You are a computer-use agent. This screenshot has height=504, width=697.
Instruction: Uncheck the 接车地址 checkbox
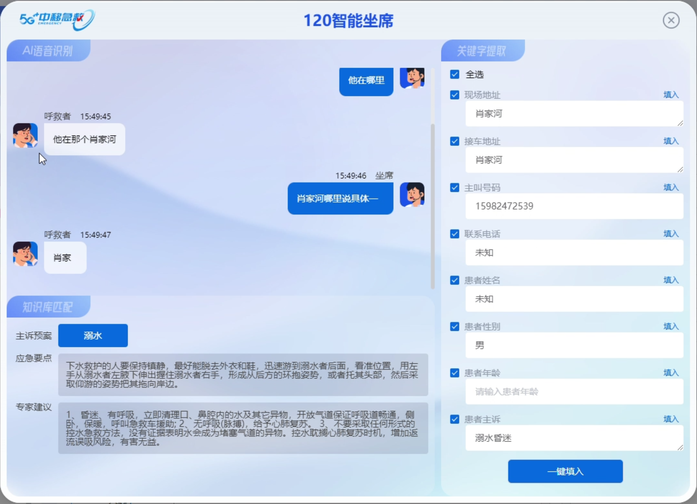coord(454,141)
